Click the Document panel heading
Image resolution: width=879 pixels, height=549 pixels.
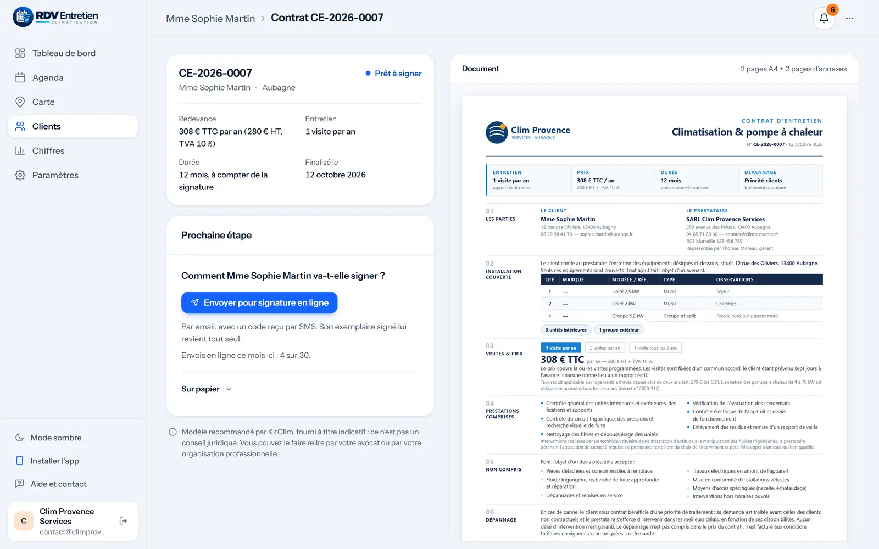click(480, 69)
